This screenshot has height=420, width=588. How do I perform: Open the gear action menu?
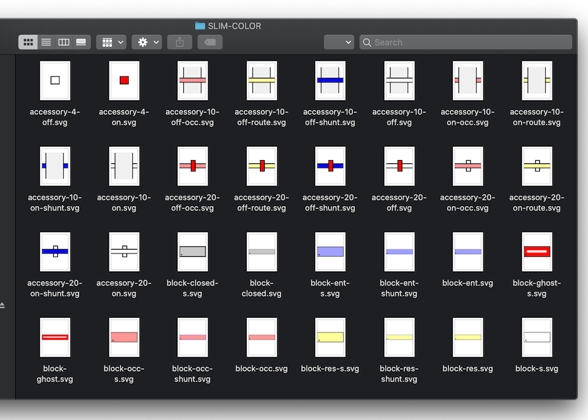[x=146, y=42]
